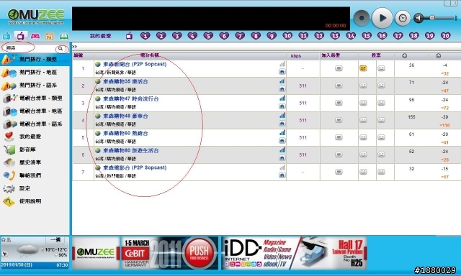Start playback with the play button
Image resolution: width=461 pixels, height=276 pixels.
click(x=382, y=18)
